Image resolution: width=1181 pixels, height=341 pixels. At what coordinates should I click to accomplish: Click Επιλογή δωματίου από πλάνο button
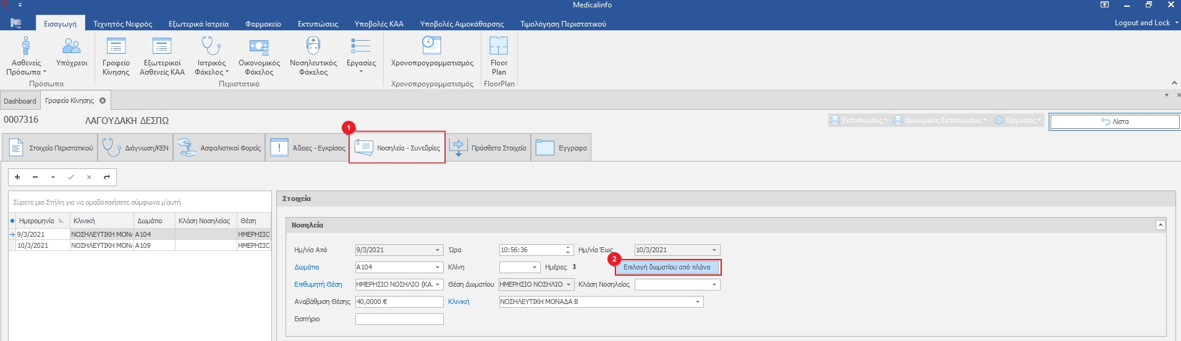pyautogui.click(x=667, y=268)
